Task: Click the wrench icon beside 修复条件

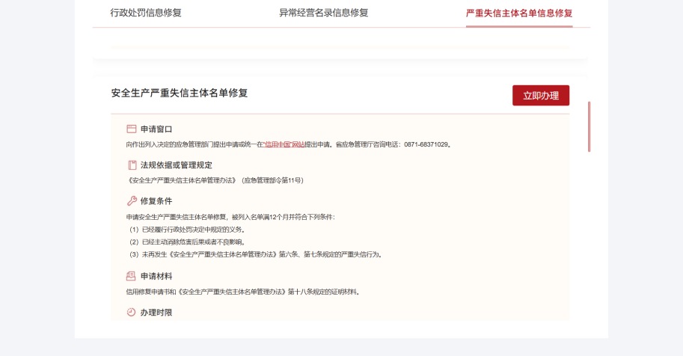Action: tap(132, 201)
